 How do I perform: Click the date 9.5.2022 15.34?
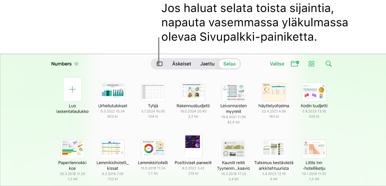click(x=113, y=112)
